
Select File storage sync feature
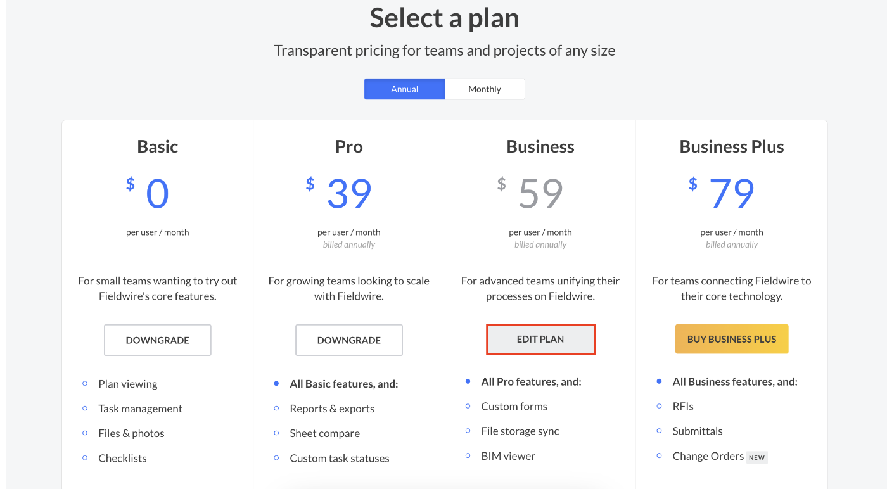click(520, 431)
